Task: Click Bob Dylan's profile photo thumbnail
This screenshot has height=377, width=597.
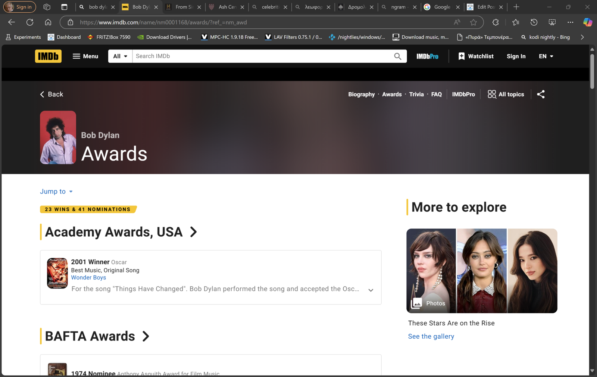Action: (58, 137)
